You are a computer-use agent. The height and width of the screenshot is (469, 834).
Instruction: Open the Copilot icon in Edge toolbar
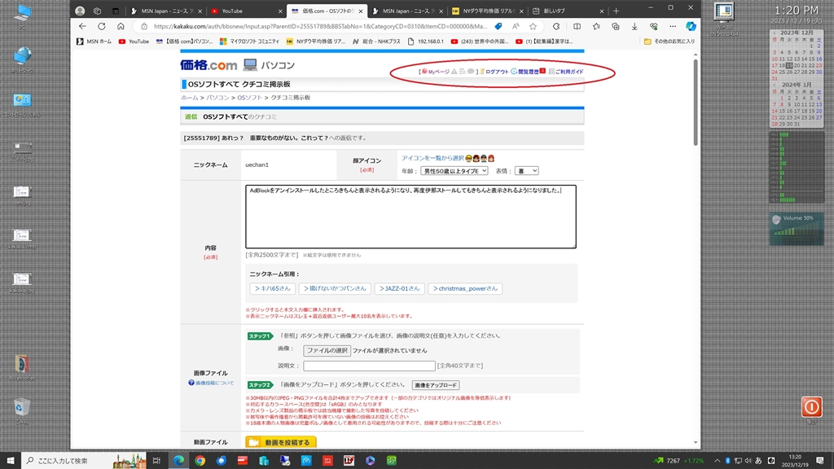(x=691, y=26)
